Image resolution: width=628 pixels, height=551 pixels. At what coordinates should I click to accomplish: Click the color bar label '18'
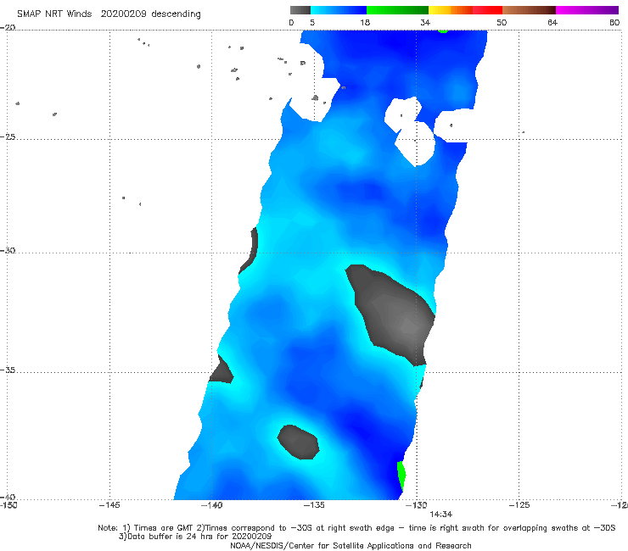365,23
